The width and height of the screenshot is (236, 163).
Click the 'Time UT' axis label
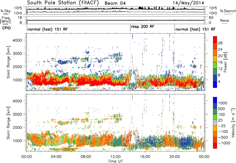(x=115, y=161)
